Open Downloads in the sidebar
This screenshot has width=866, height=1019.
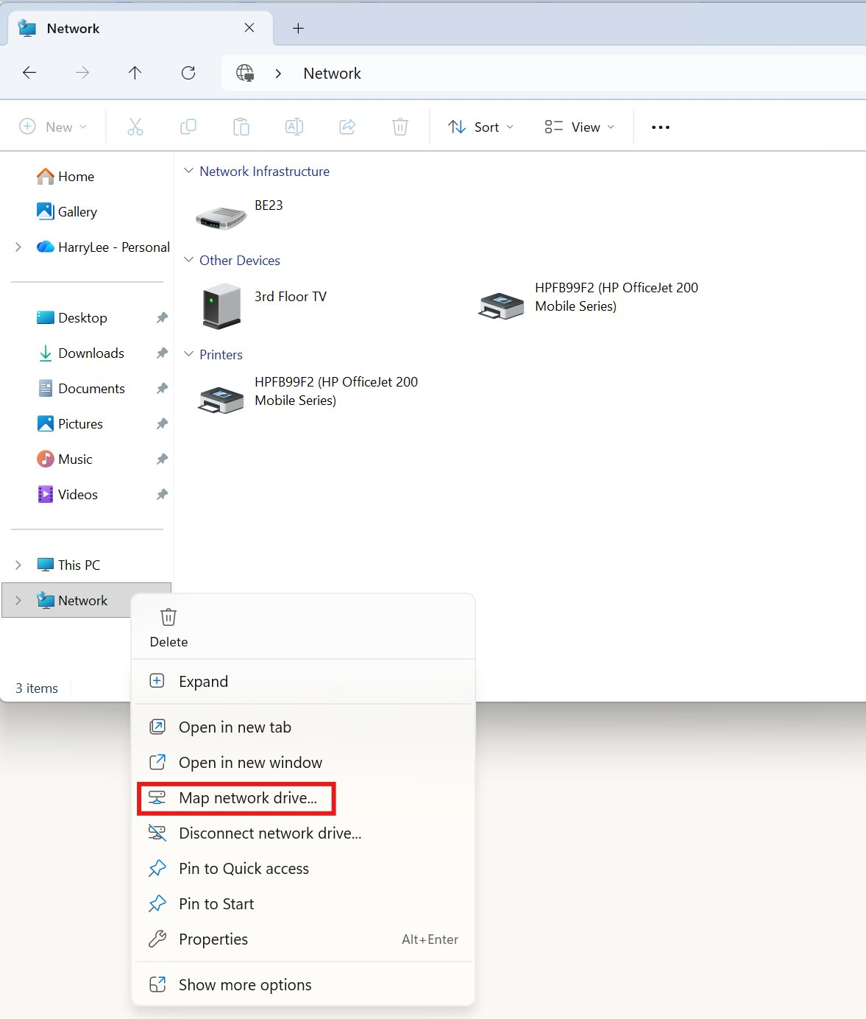[x=80, y=353]
